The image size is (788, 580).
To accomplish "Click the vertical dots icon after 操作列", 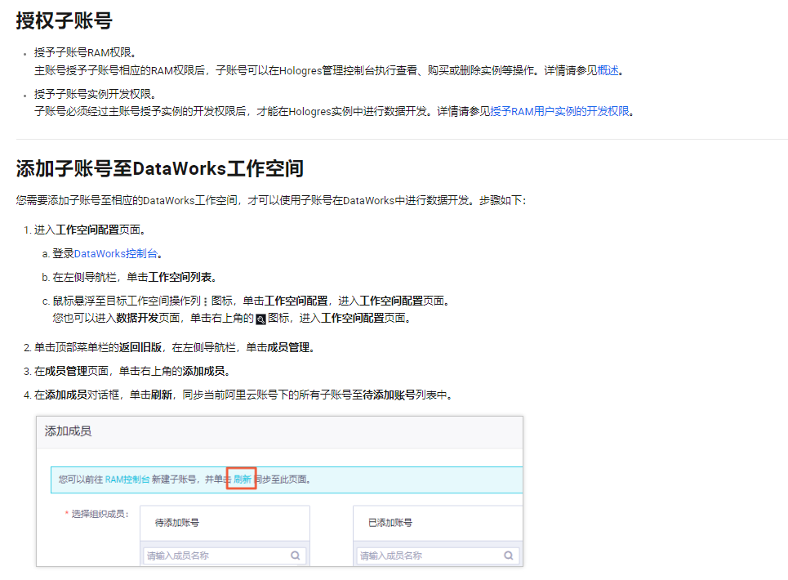I will pyautogui.click(x=206, y=301).
